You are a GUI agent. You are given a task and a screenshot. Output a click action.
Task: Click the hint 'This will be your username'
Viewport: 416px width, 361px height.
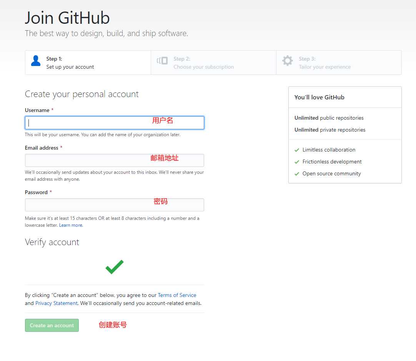pyautogui.click(x=103, y=135)
